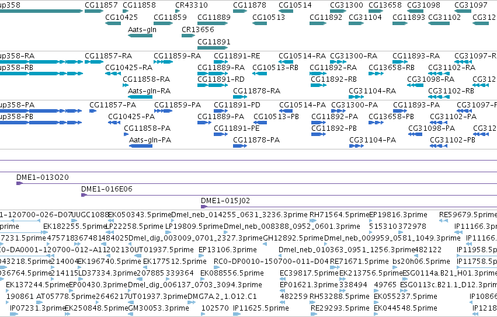
Task: Select transcript CG31300-RA
Action: pos(354,56)
